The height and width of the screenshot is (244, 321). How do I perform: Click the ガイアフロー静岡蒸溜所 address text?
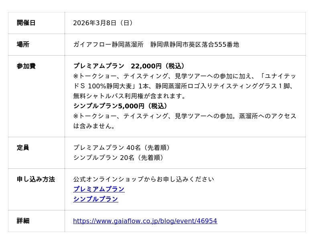coord(156,44)
